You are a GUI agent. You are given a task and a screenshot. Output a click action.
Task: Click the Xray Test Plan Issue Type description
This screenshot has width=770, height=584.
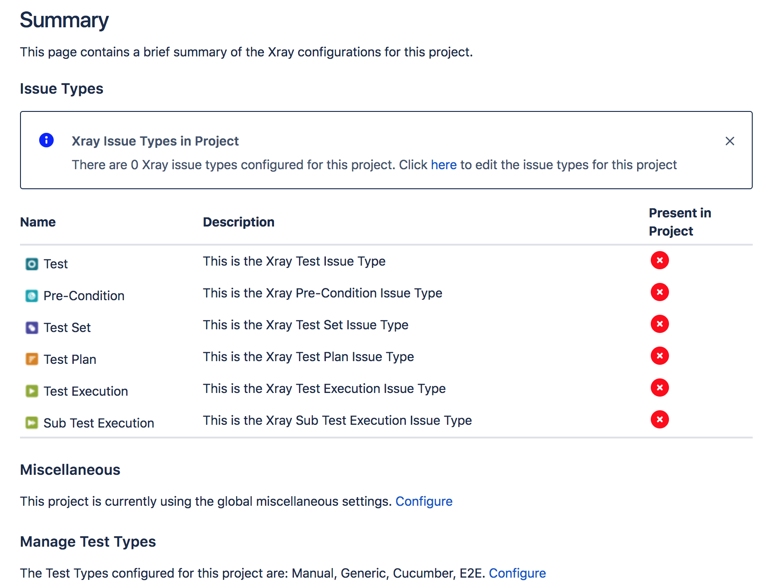309,357
